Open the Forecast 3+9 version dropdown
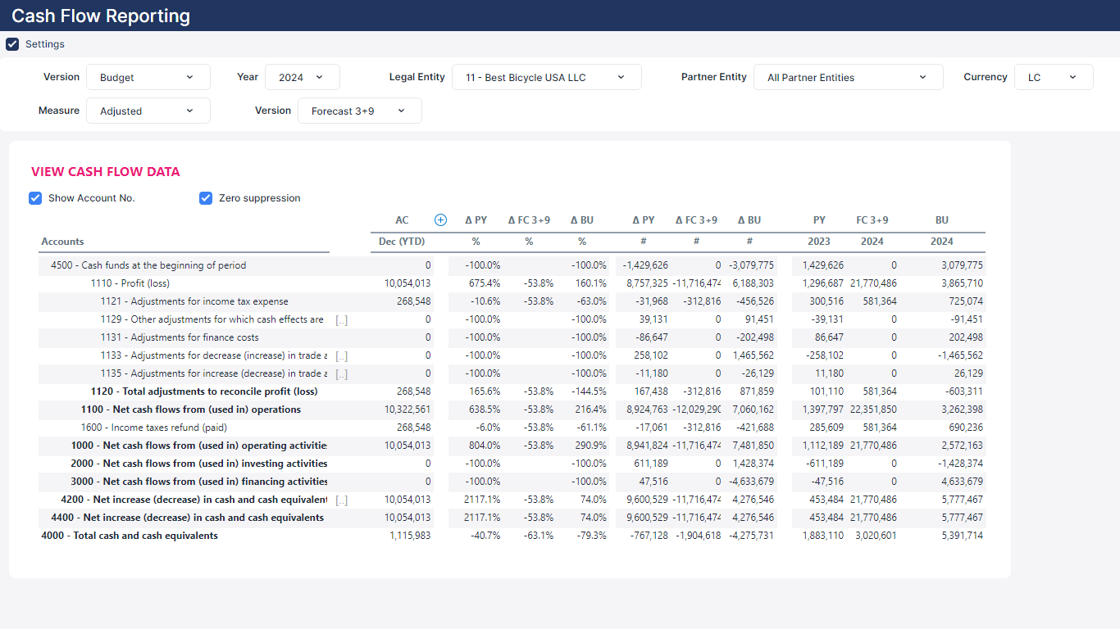The image size is (1120, 629). click(359, 111)
